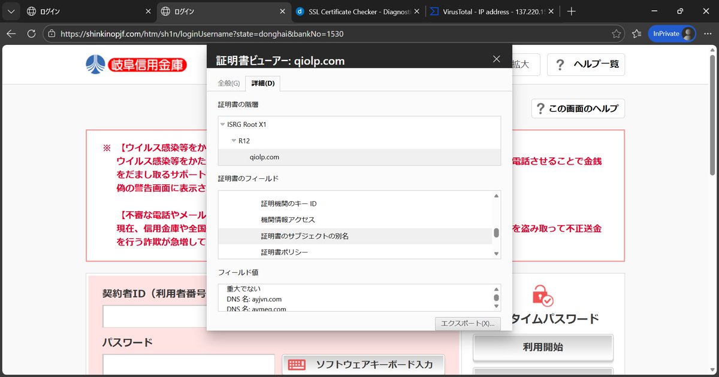This screenshot has height=377, width=719.
Task: Click the フィールド値 list scrollbar
Action: point(496,297)
